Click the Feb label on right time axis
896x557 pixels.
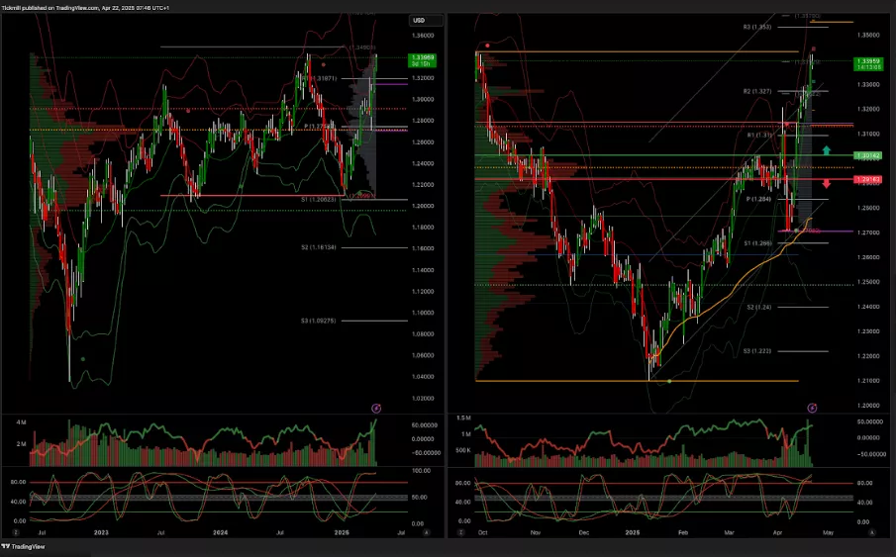tap(682, 532)
